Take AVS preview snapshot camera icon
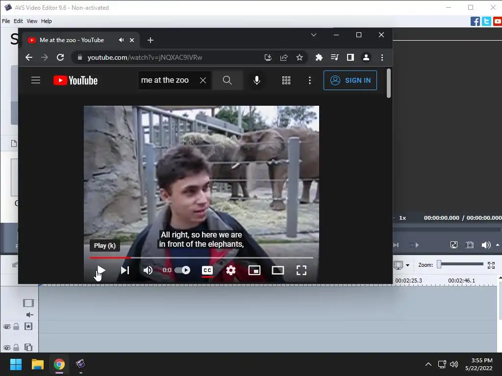This screenshot has height=376, width=502. 470,245
